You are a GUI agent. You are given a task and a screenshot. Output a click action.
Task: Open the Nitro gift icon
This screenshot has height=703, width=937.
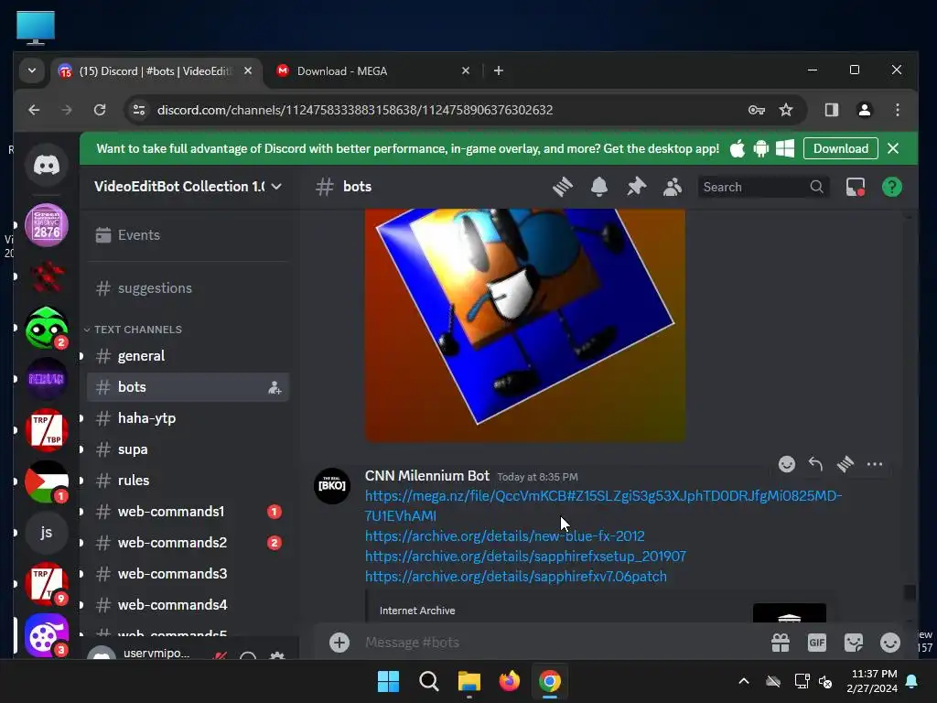point(781,642)
